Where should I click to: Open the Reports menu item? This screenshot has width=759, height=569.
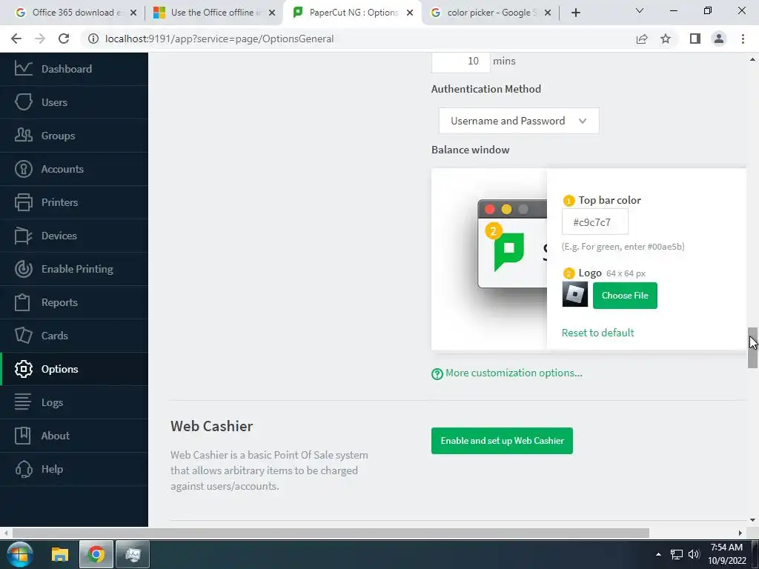74,302
